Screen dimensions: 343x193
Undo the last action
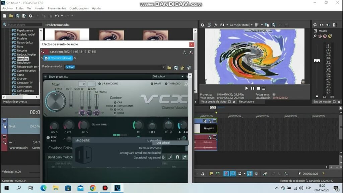pyautogui.click(x=57, y=16)
